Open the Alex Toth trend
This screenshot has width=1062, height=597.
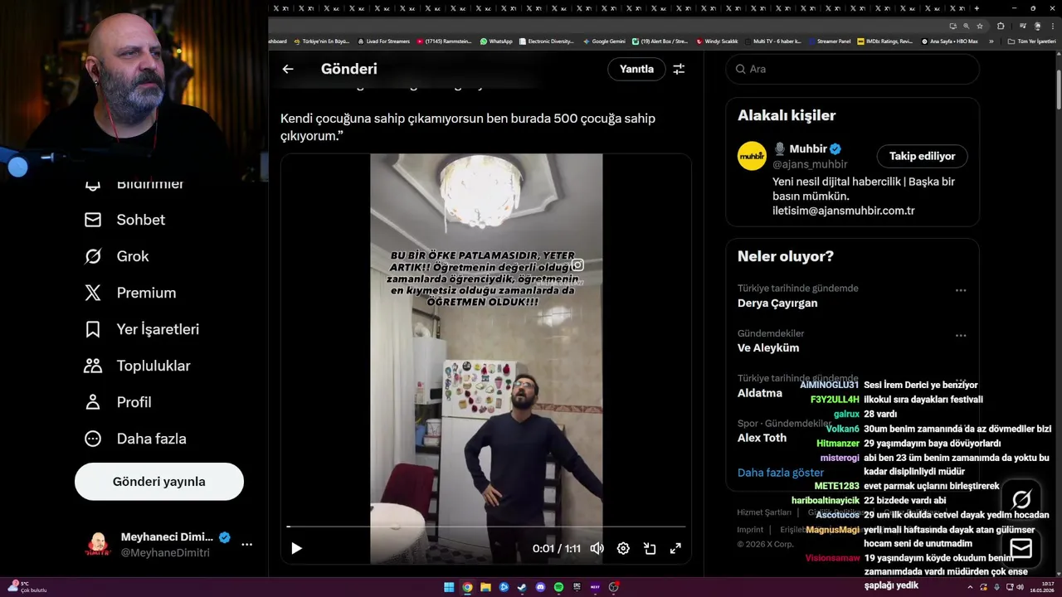coord(762,438)
